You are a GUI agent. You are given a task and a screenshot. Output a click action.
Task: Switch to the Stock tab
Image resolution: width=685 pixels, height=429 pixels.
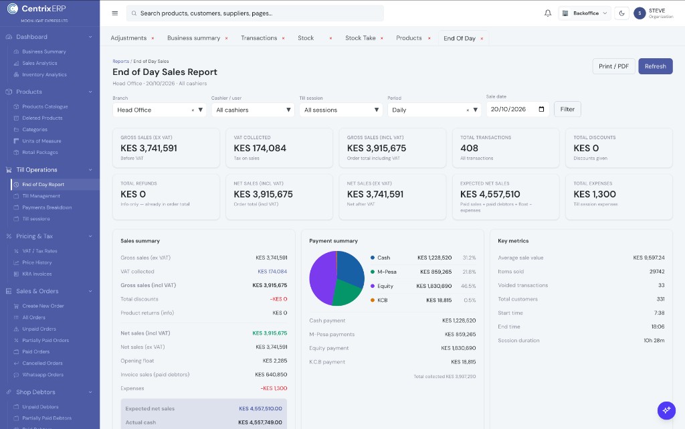click(306, 38)
